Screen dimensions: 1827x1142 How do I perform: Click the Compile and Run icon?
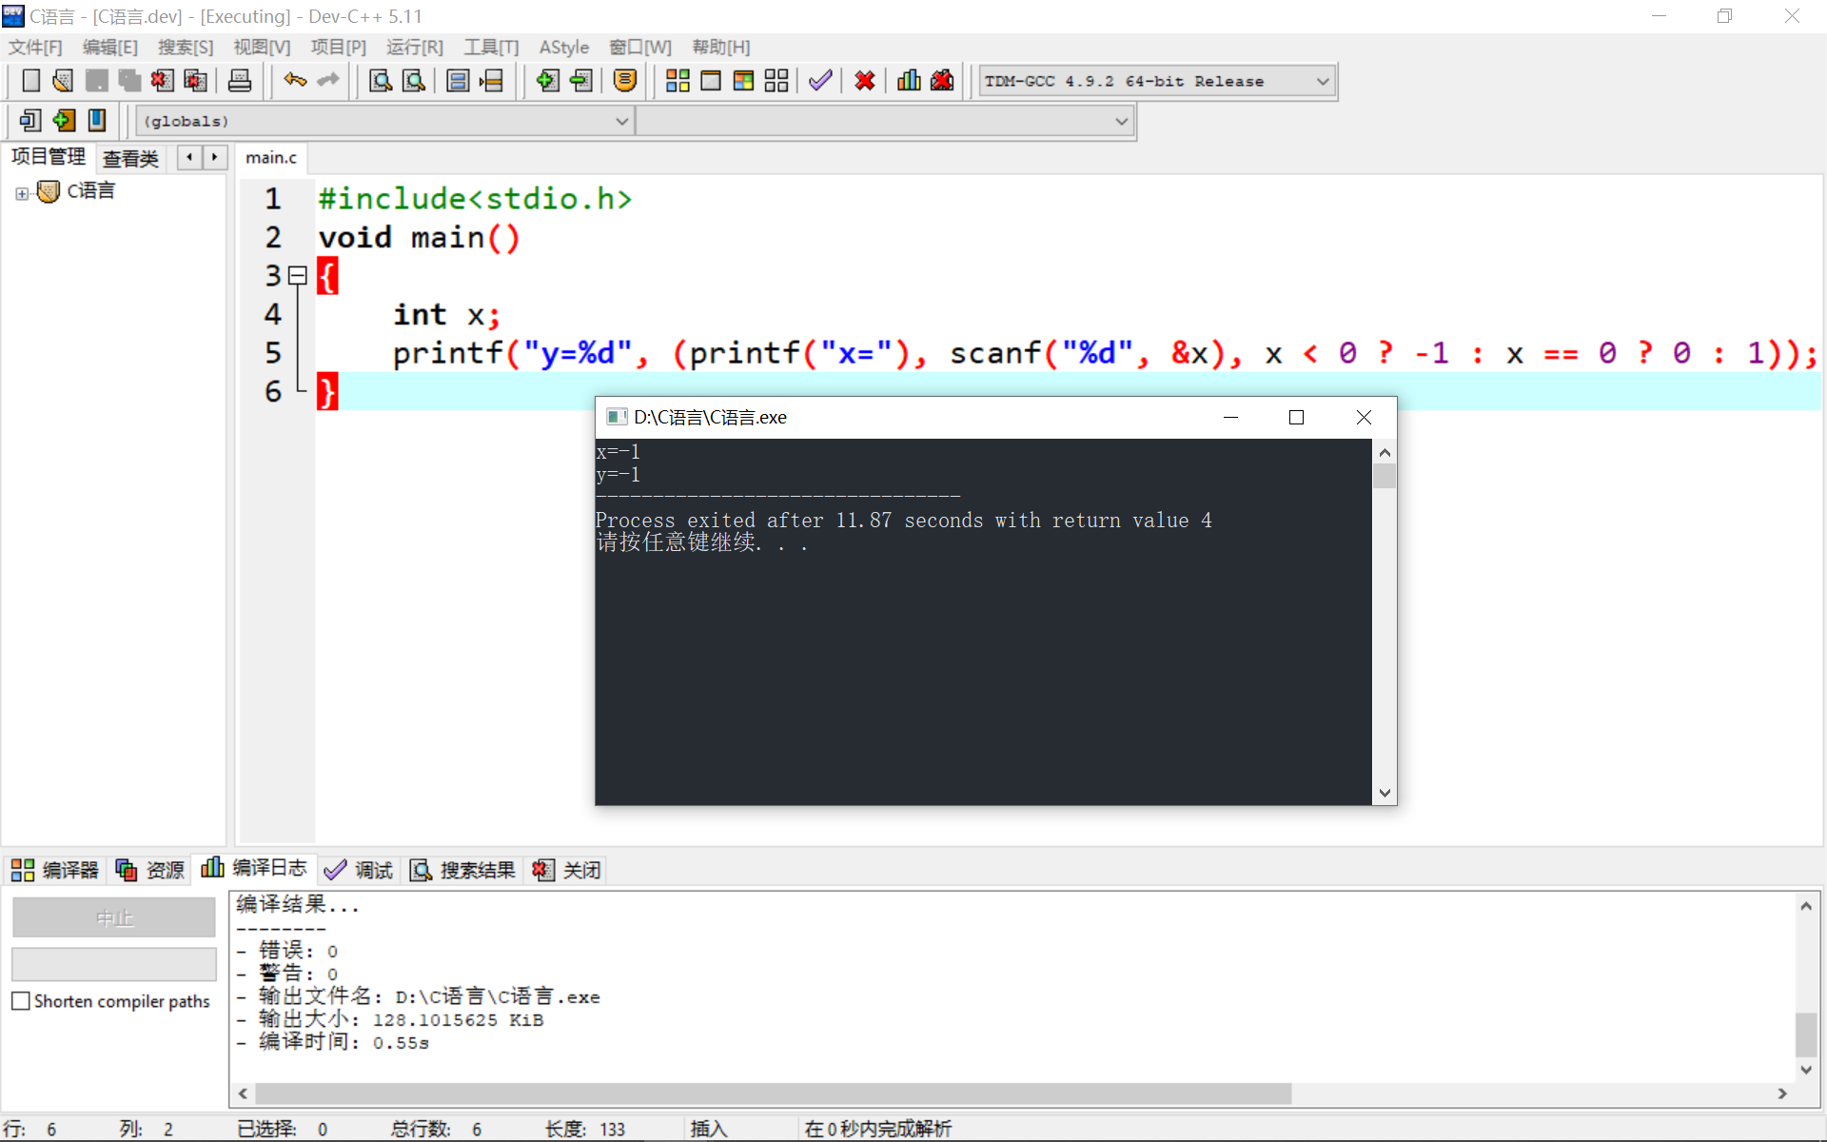pyautogui.click(x=743, y=81)
